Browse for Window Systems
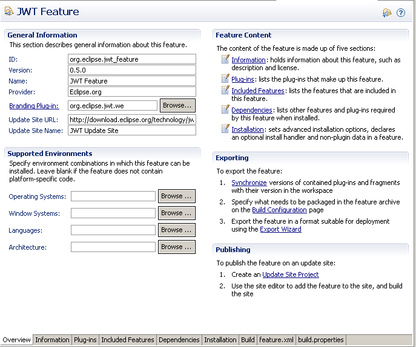Viewport: 416px width, 347px height. click(177, 213)
